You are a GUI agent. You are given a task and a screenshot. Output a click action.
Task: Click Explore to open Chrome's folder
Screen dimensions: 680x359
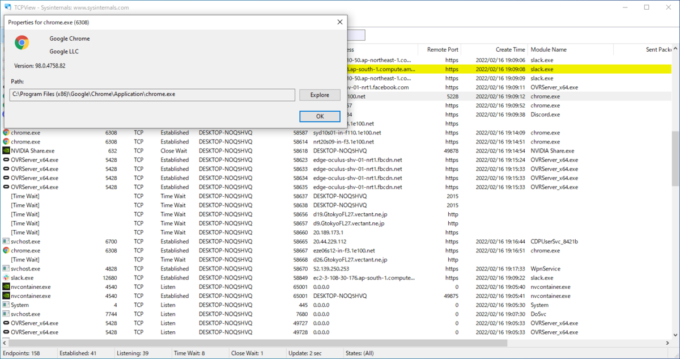(320, 95)
